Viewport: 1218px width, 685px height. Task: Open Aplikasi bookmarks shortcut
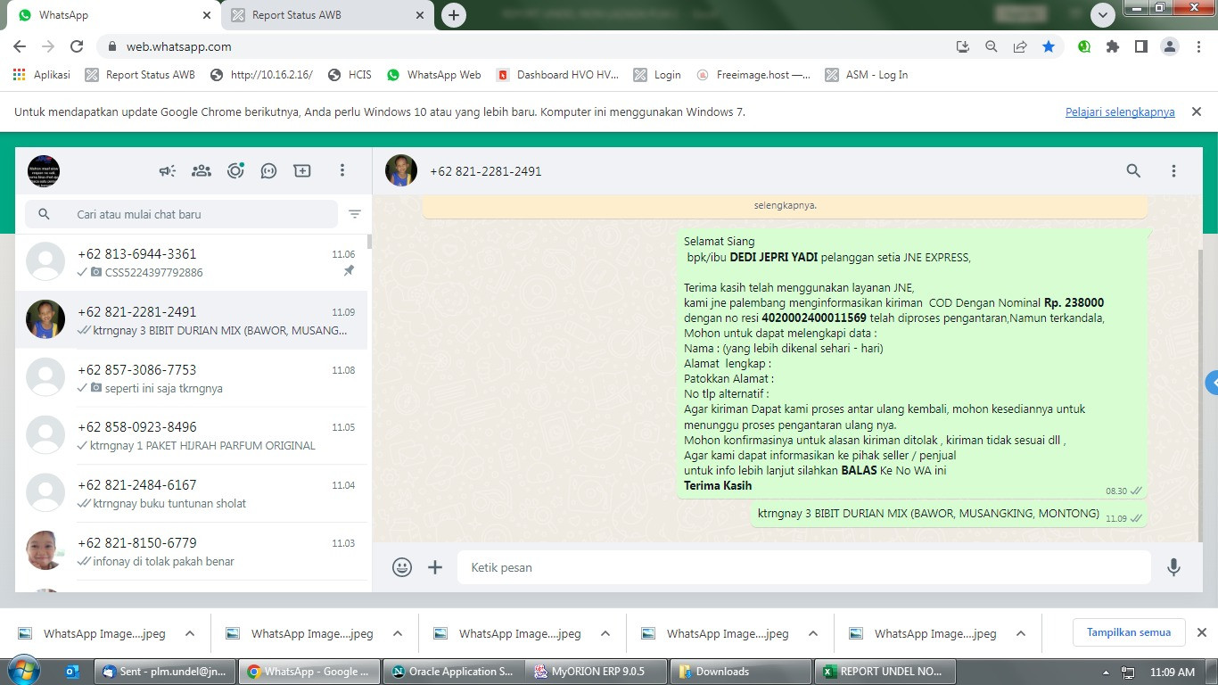(x=42, y=75)
